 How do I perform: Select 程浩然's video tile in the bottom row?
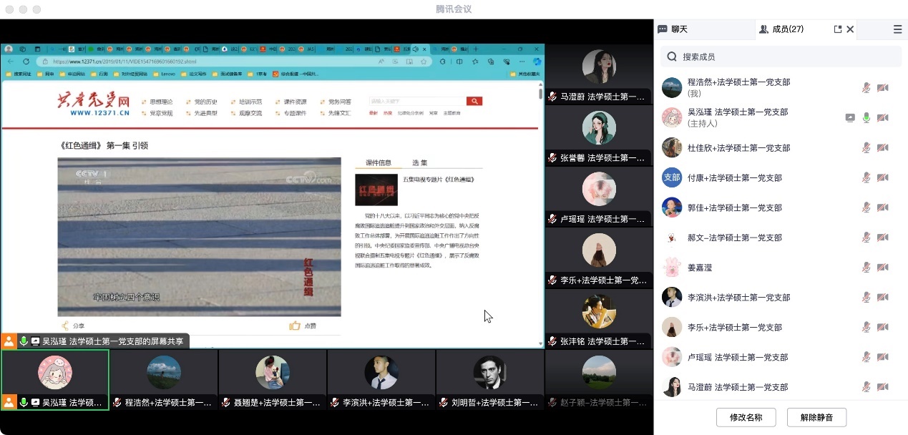(x=164, y=380)
